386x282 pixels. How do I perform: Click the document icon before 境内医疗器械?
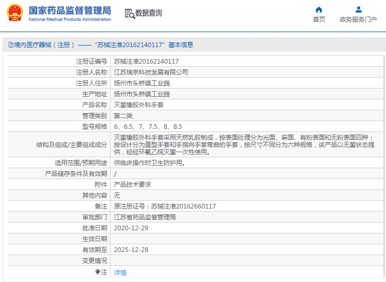[x=11, y=45]
